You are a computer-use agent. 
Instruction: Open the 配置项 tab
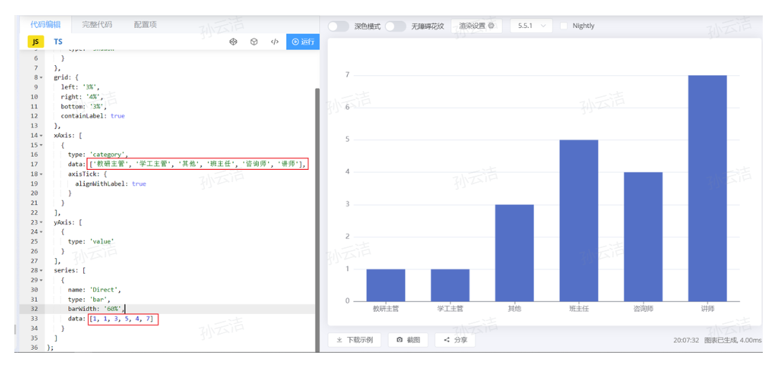(146, 24)
